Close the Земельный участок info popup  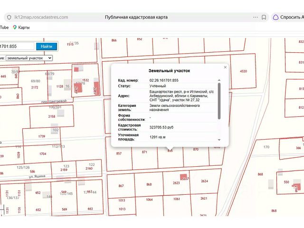coord(225,67)
